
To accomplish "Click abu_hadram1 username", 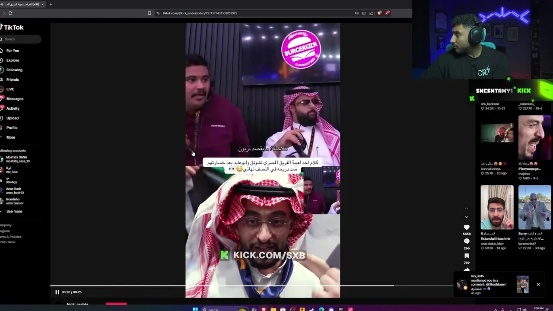I will 490,104.
